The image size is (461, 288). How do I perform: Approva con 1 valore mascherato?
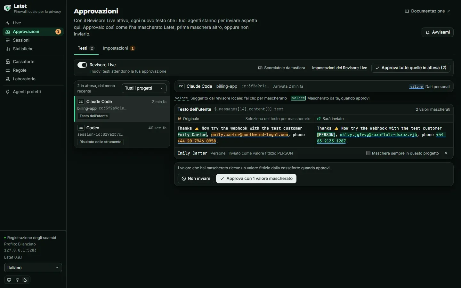[x=256, y=179]
